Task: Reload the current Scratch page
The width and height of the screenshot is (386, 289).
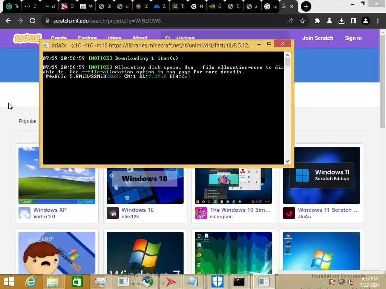Action: point(32,21)
